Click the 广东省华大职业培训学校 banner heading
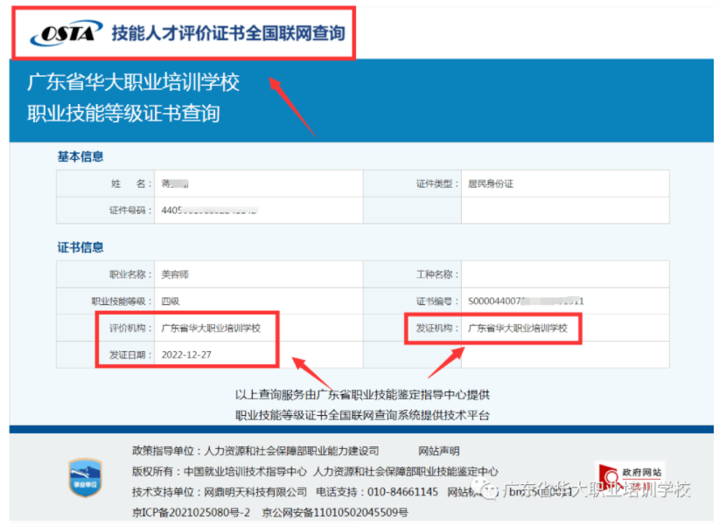This screenshot has height=526, width=719. click(134, 82)
